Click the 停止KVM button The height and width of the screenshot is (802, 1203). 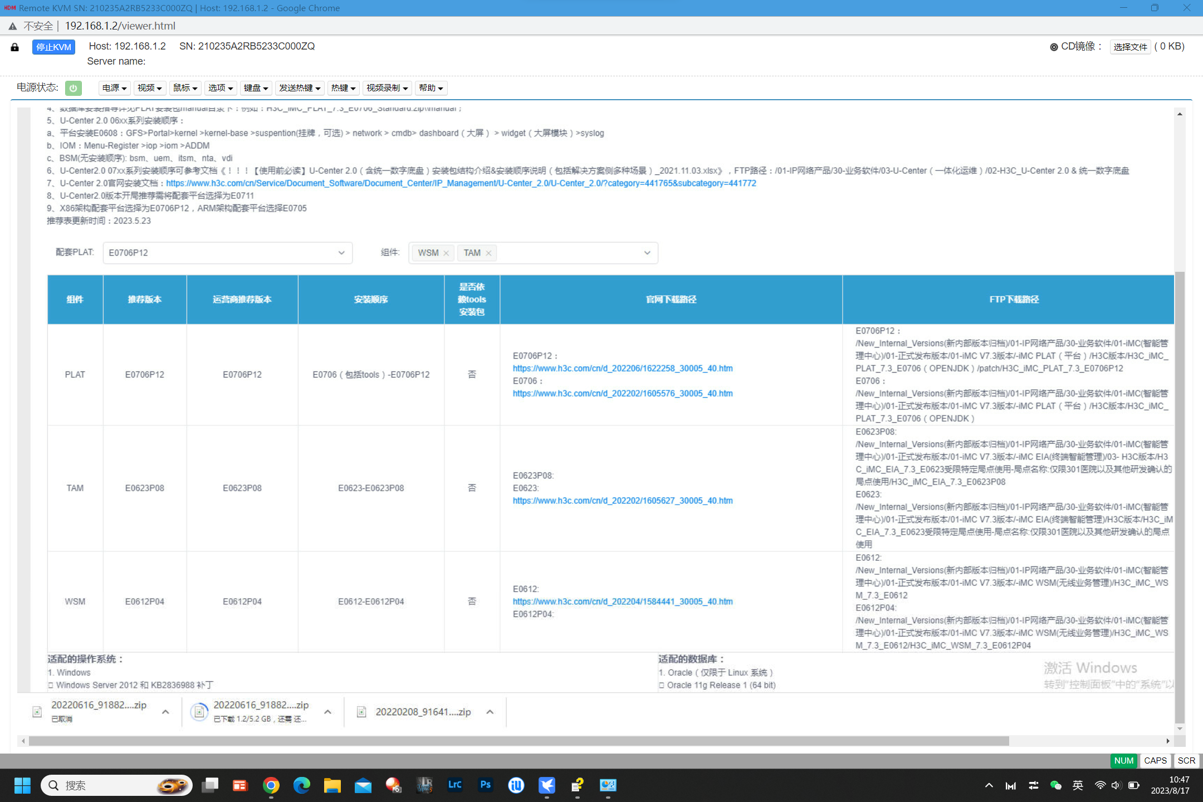(x=53, y=47)
